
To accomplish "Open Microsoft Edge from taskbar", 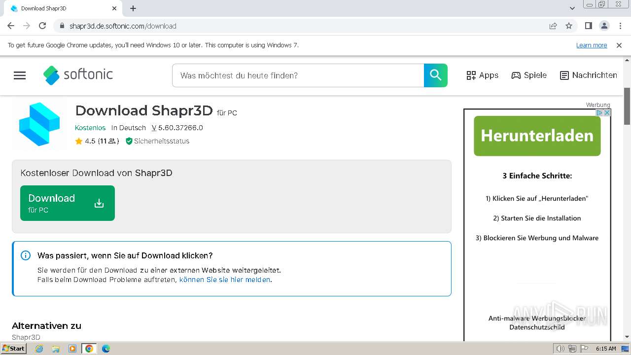I will coord(106,349).
